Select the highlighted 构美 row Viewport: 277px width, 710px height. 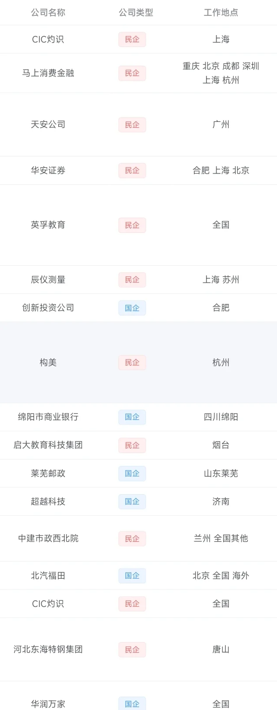pos(48,363)
